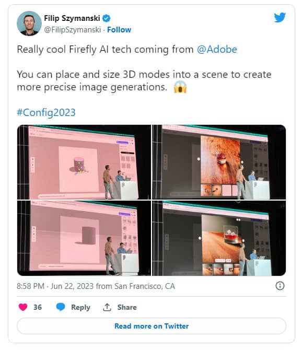Open photo of generated glass on orange fur

[x=219, y=162]
